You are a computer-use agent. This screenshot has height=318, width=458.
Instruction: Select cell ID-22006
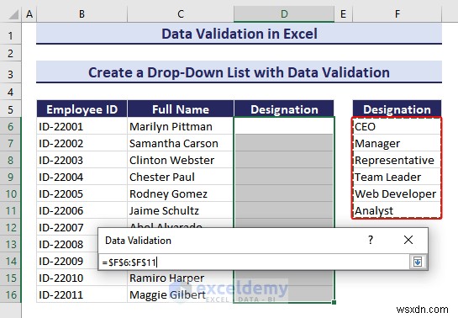82,210
